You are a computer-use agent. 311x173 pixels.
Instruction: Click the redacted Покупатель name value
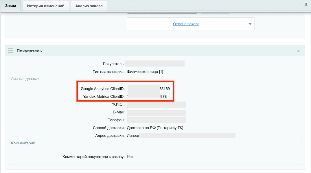pos(155,64)
